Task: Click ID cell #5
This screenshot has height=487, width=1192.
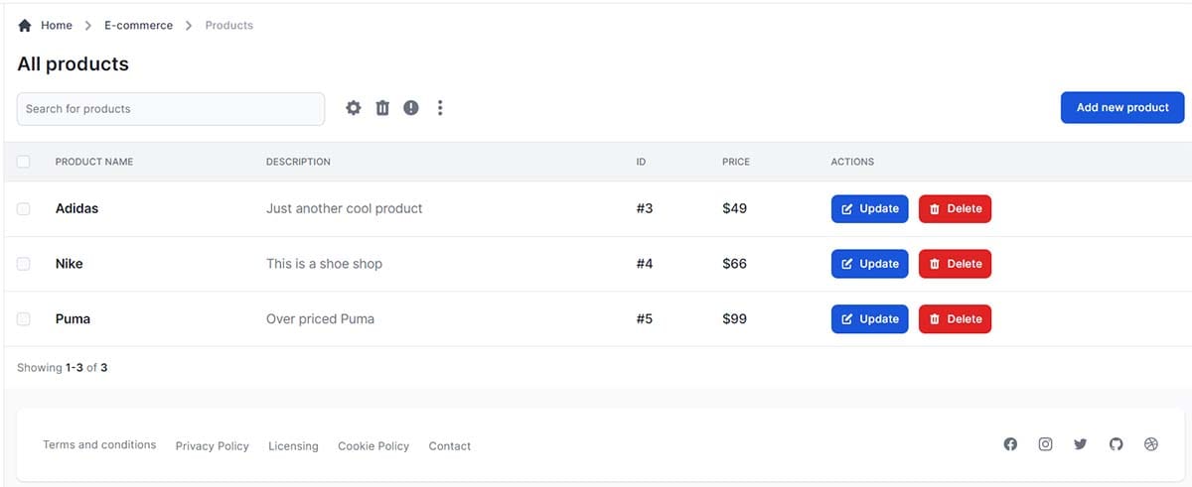Action: [x=645, y=319]
